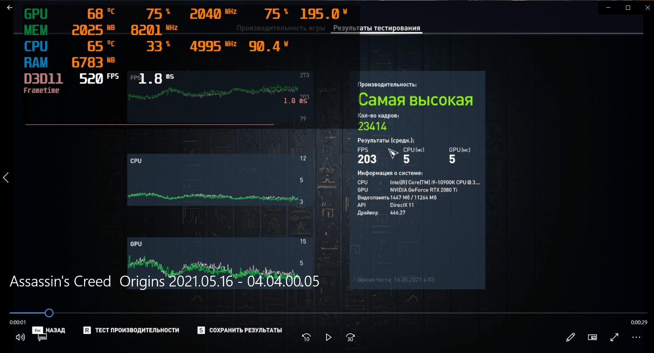
Task: Maximize the video player window
Action: coord(628,8)
